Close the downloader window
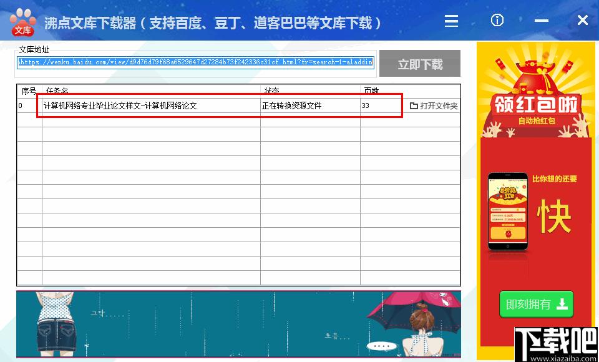 tap(583, 20)
